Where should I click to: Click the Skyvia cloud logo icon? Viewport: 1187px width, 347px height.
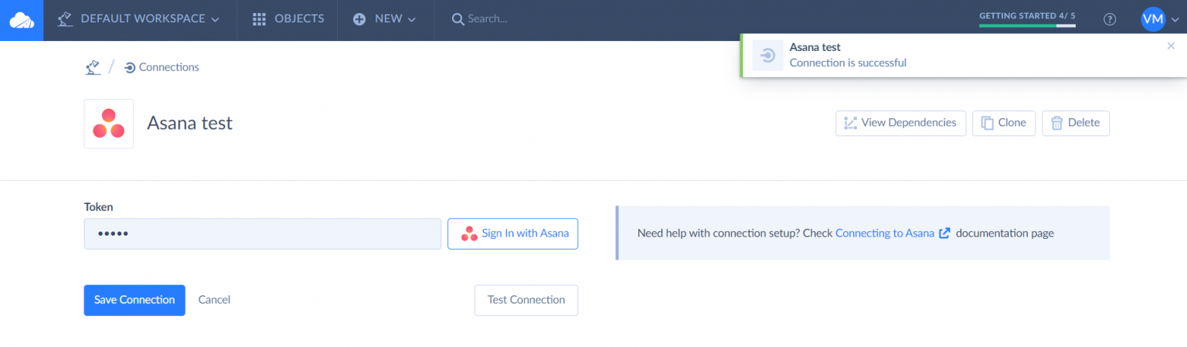(21, 19)
